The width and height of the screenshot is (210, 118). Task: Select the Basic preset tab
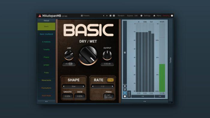pos(46,26)
